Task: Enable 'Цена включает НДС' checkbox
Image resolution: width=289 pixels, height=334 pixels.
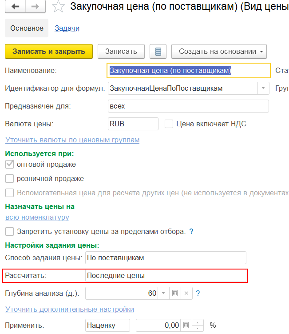Action: pyautogui.click(x=169, y=124)
